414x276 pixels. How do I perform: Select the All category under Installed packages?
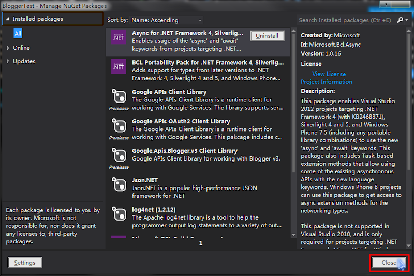point(18,33)
